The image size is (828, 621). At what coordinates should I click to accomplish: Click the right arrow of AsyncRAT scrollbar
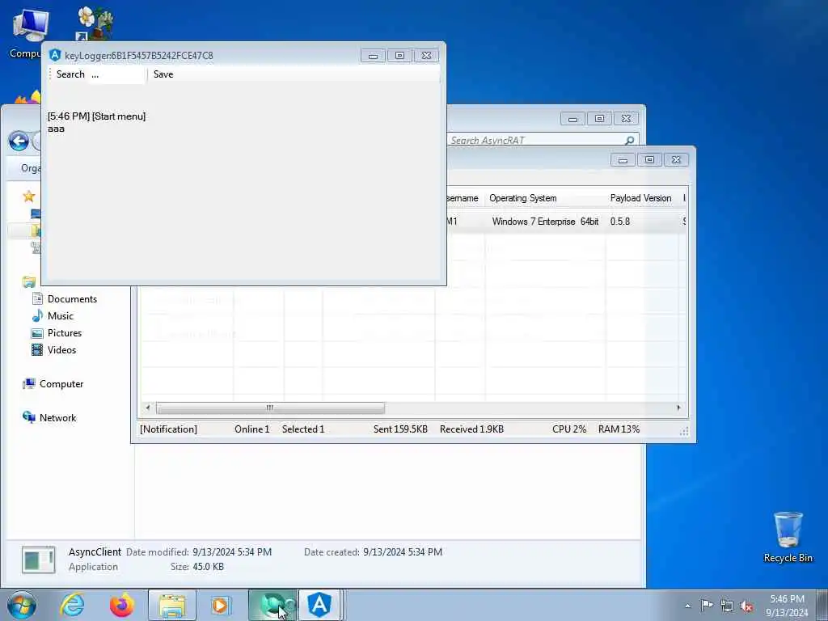678,408
